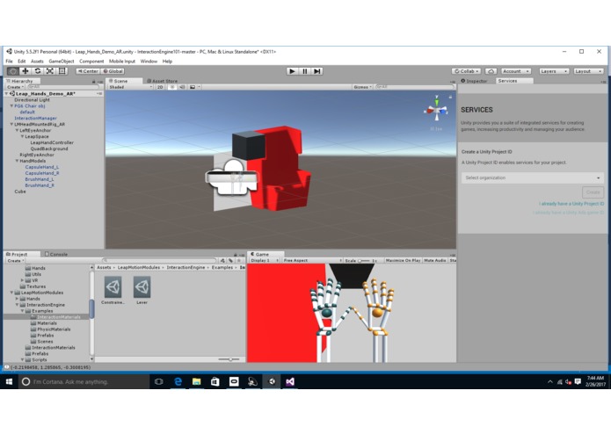Open the Edit menu

(x=21, y=61)
